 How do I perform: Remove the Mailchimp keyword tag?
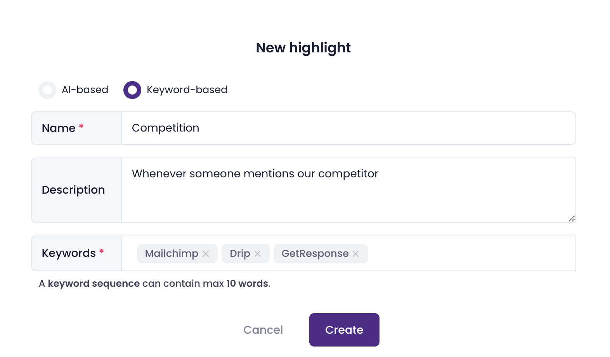206,254
